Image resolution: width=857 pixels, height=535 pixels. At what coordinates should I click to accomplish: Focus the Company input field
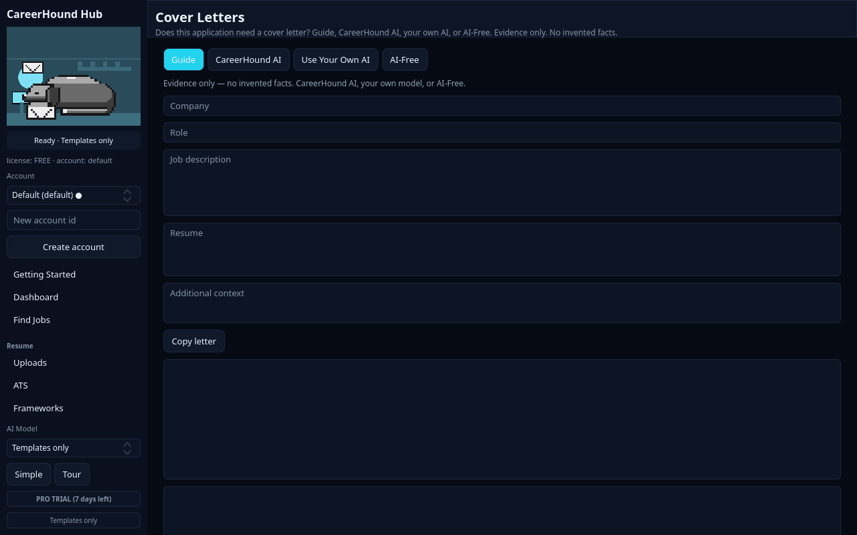coord(502,106)
